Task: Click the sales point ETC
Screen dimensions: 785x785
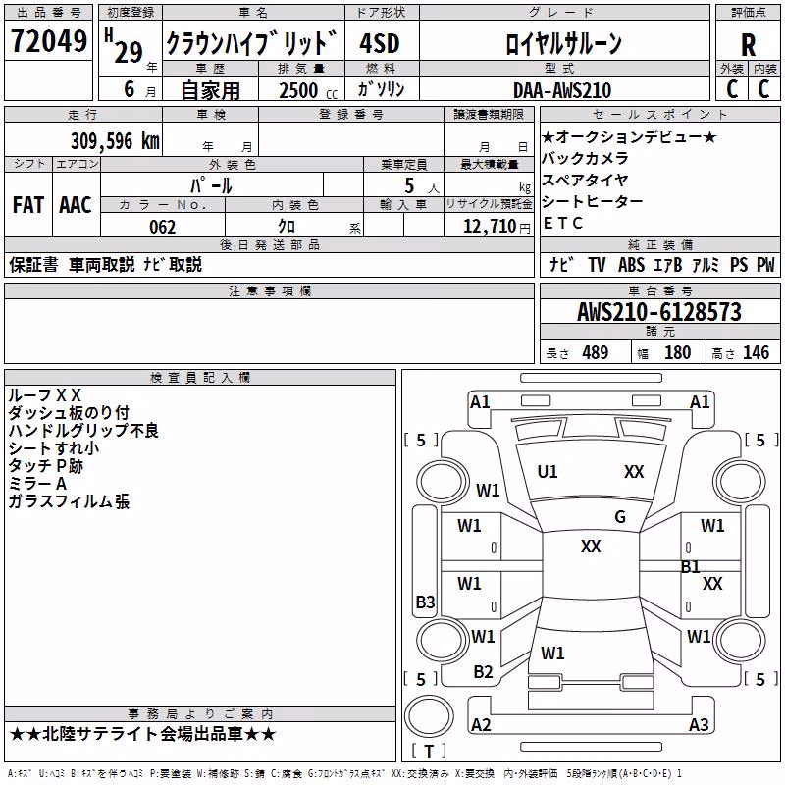Action: 563,224
